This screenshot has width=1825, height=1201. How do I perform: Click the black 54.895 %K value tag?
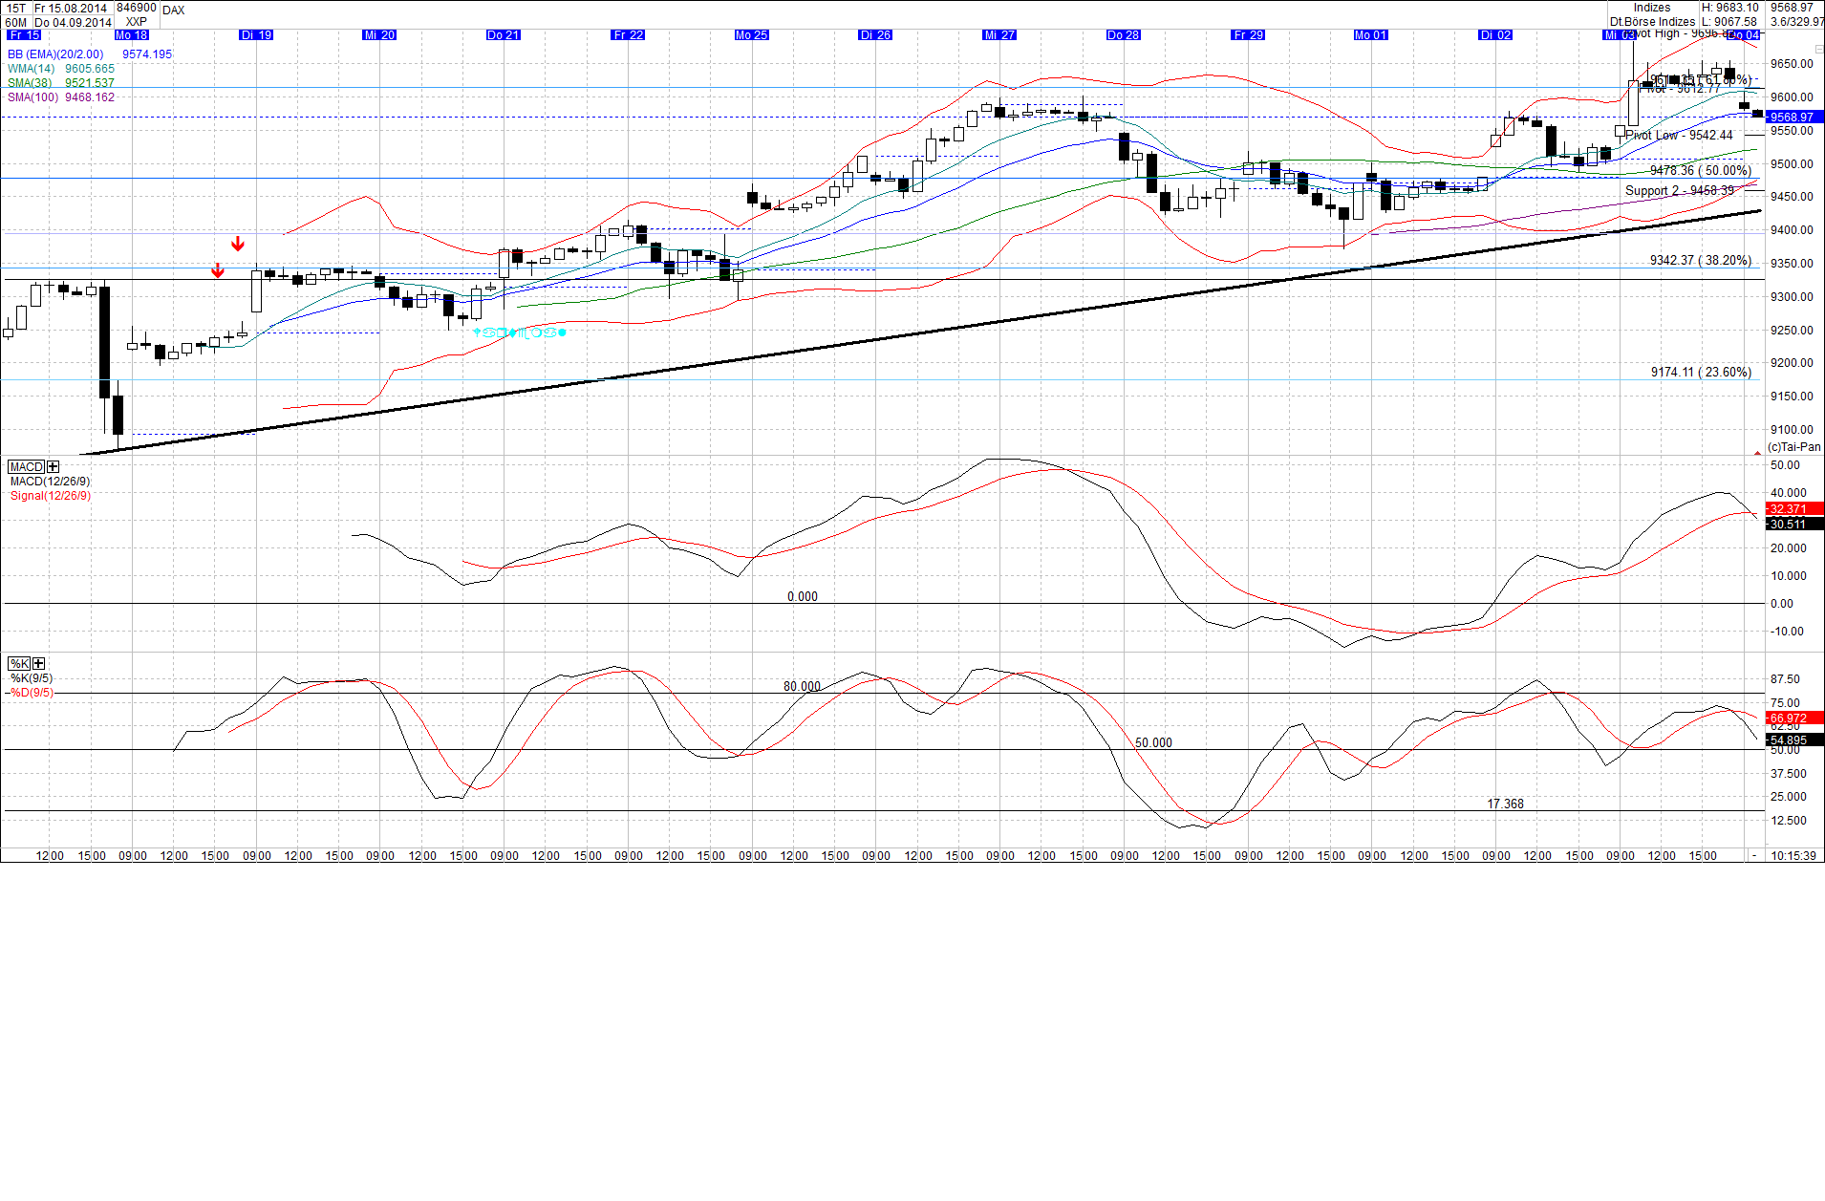pyautogui.click(x=1794, y=740)
